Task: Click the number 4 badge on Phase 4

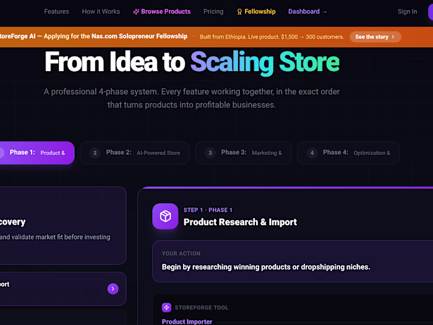Action: click(312, 153)
